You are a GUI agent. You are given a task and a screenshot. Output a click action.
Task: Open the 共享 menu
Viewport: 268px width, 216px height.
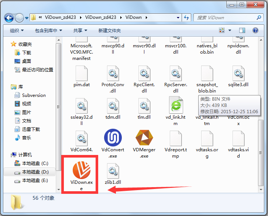[x=80, y=31]
